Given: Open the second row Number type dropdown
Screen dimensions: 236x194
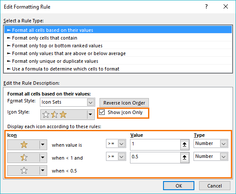Looking at the screenshot, I should (211, 156).
